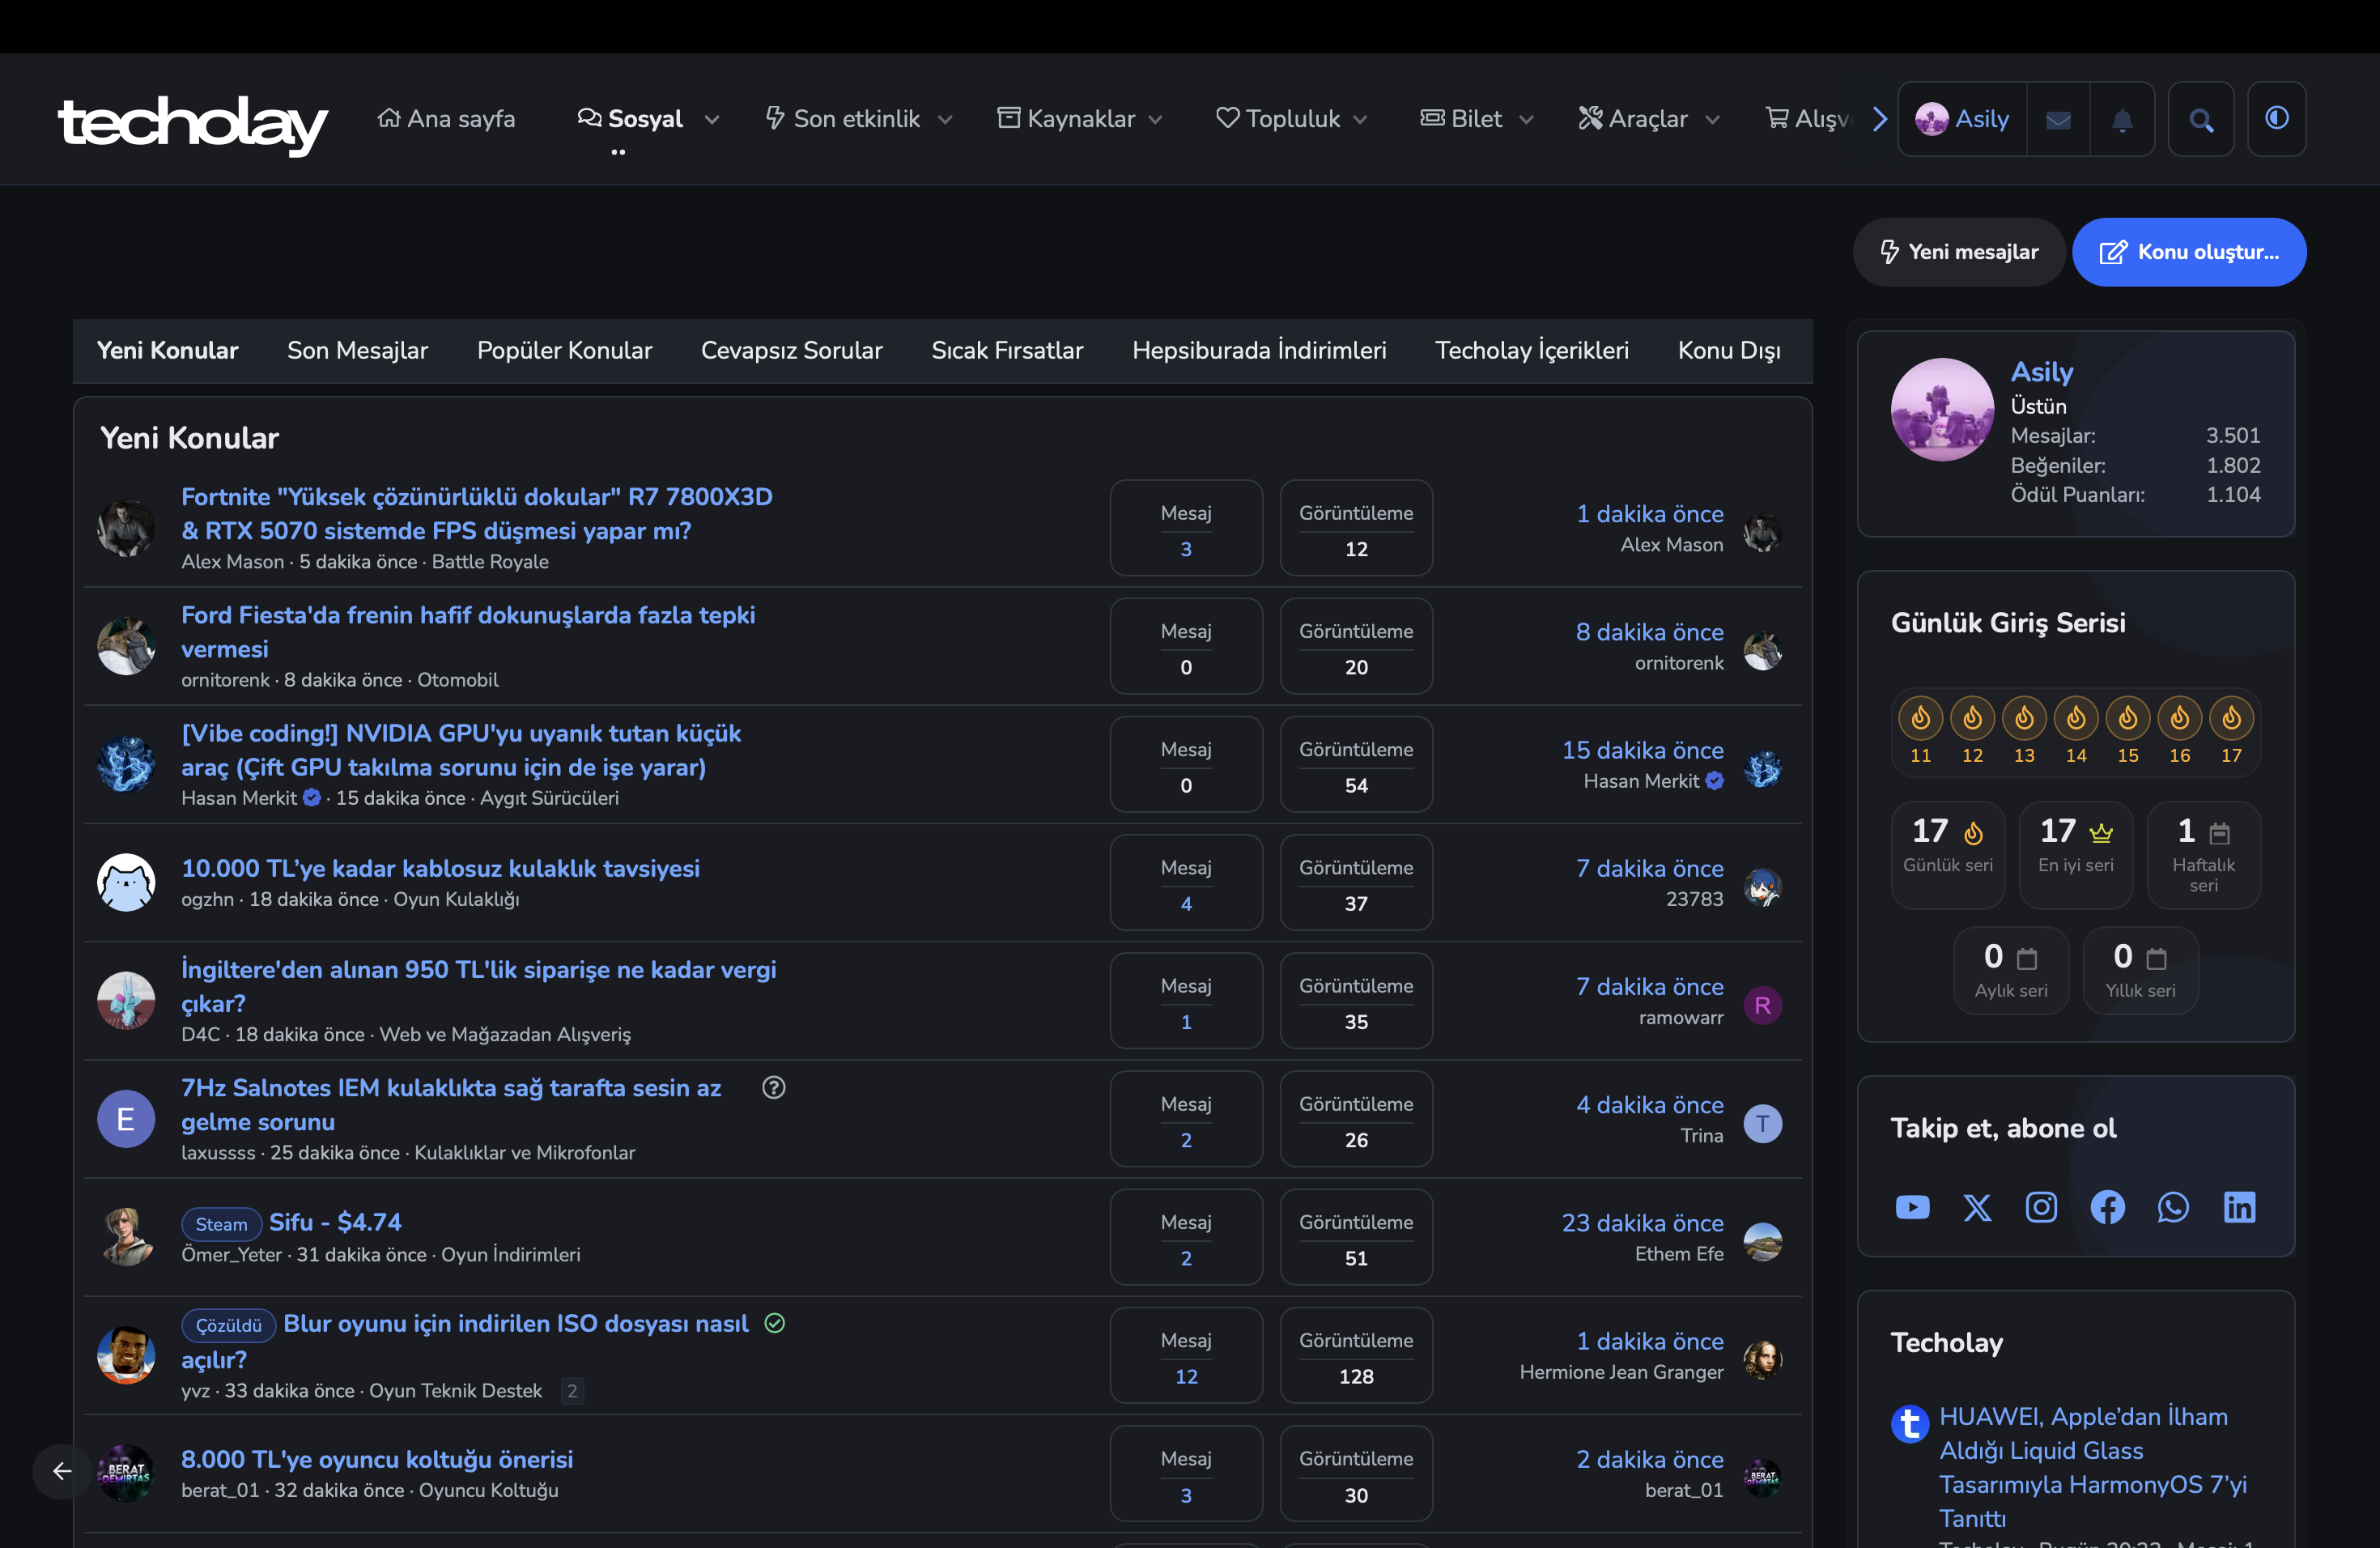Switch to the Konu Dışı tab
This screenshot has width=2380, height=1548.
click(x=1729, y=351)
